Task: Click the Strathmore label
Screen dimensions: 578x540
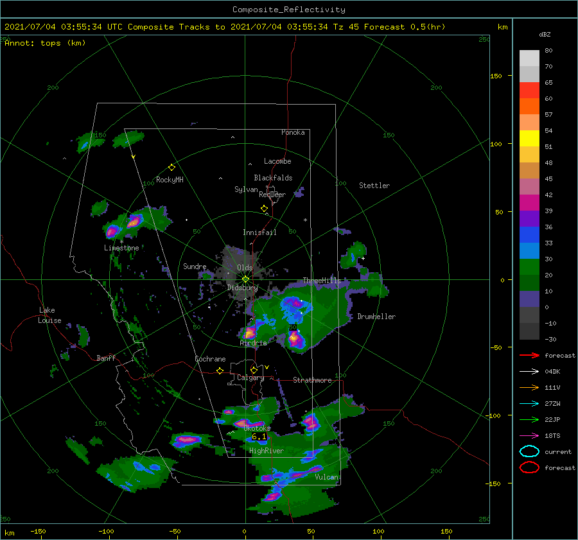Action: coord(312,380)
